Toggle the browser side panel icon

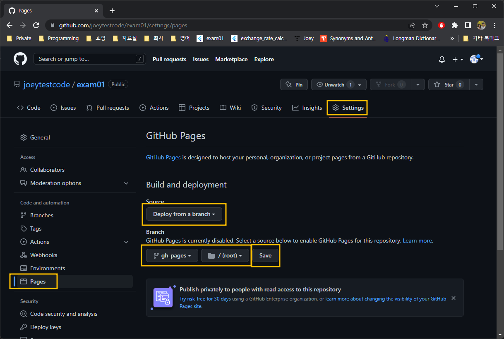click(468, 25)
